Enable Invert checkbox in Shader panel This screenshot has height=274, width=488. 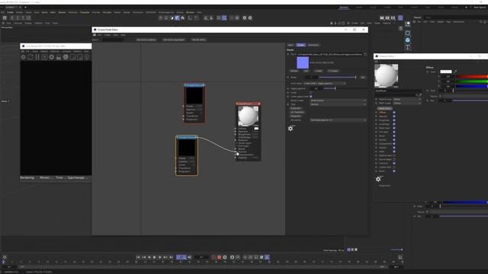pos(311,93)
